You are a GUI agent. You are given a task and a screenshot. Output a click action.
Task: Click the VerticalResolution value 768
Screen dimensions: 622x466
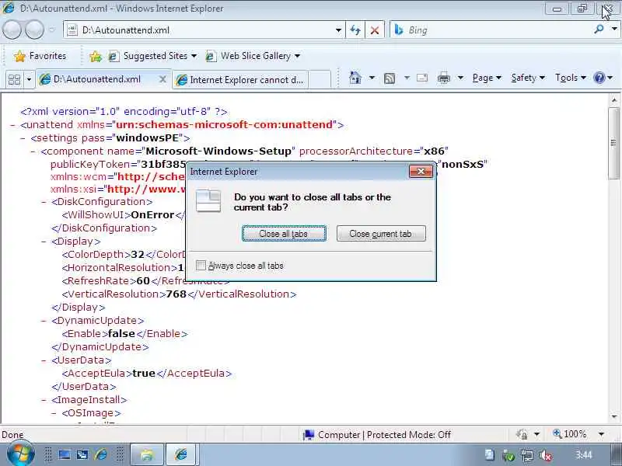(x=176, y=294)
